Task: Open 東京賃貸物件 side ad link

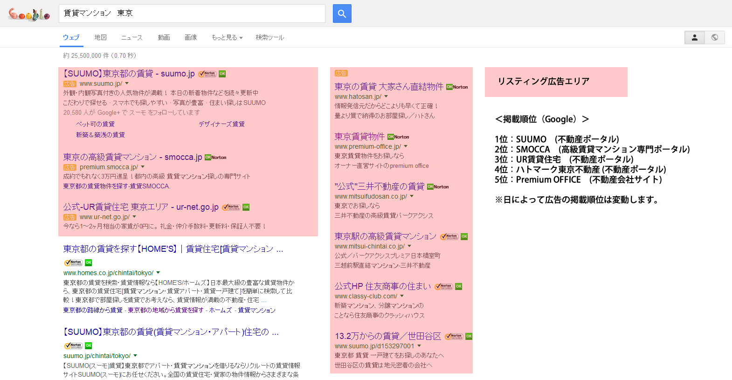Action: click(x=359, y=137)
